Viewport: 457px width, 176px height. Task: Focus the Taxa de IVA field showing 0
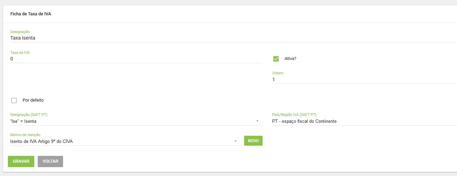[x=136, y=59]
